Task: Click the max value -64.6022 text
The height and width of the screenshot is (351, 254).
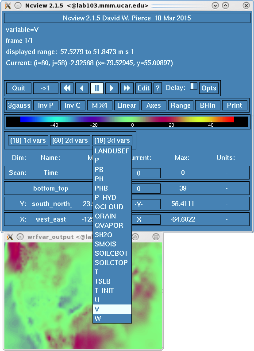Action: (x=183, y=219)
